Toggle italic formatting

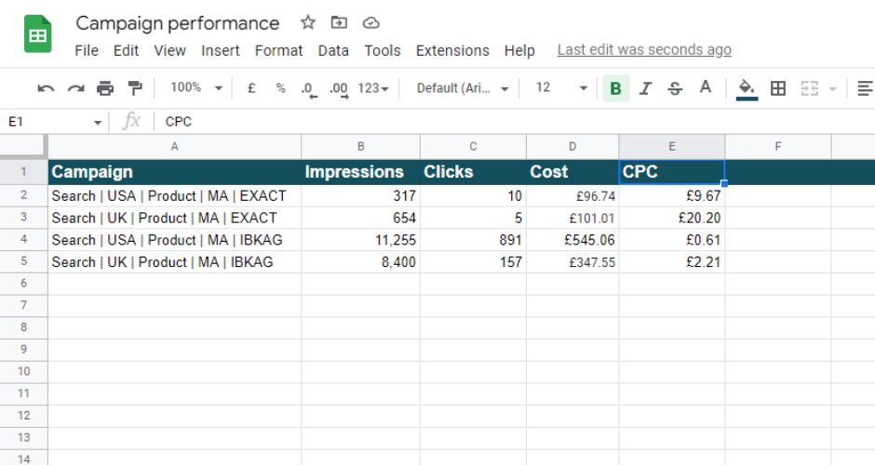tap(645, 88)
